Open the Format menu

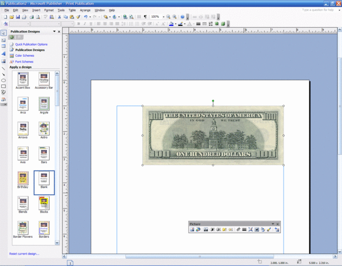49,10
